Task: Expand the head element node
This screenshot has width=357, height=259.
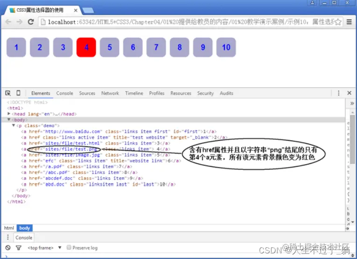Action: (x=9, y=114)
